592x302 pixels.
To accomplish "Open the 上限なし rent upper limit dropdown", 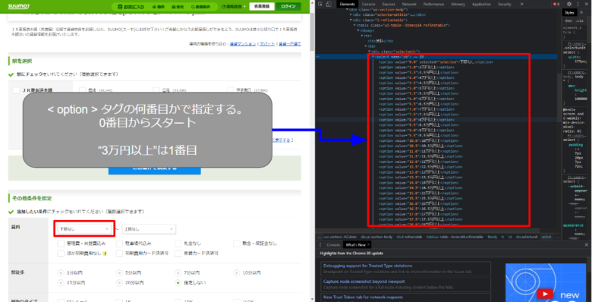I will point(149,229).
